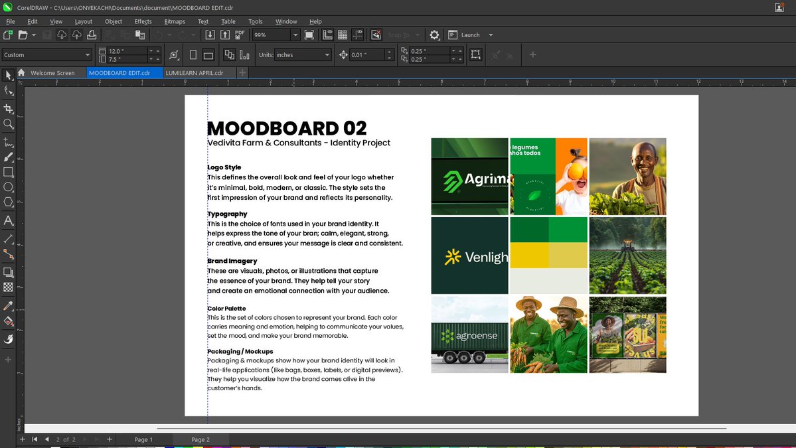
Task: Open the recent files arrow beside Open
Action: [x=33, y=35]
